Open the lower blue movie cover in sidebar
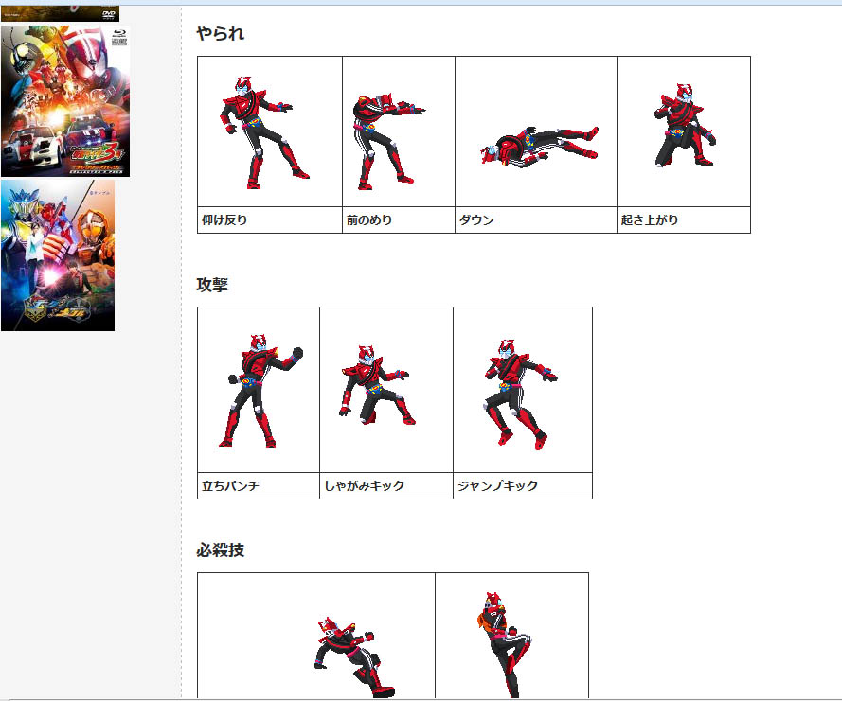 point(58,255)
